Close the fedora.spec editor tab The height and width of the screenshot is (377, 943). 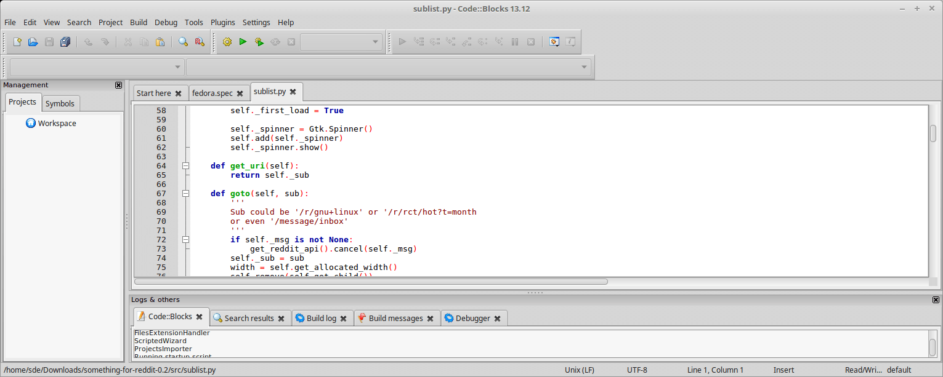pos(240,92)
